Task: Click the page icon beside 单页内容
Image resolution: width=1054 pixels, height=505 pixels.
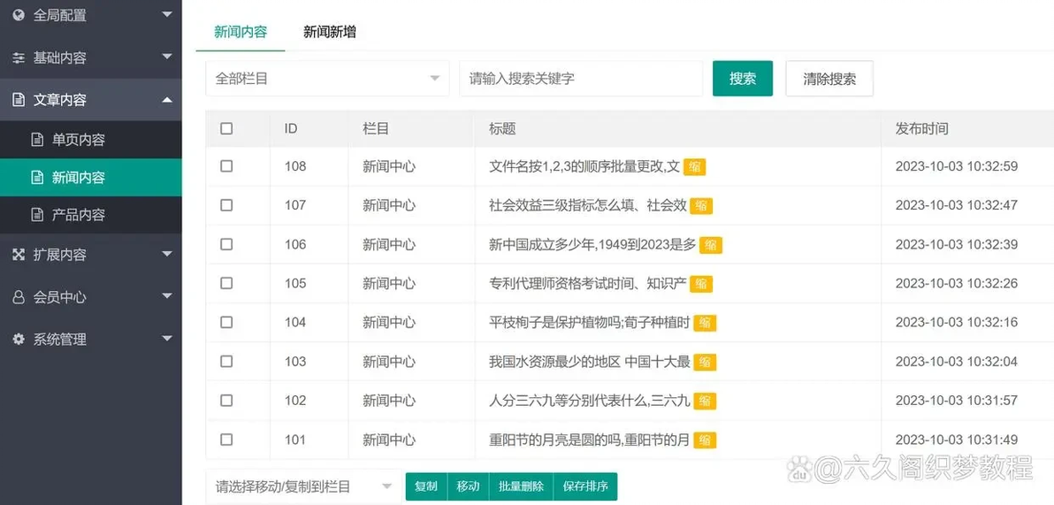Action: [x=37, y=140]
